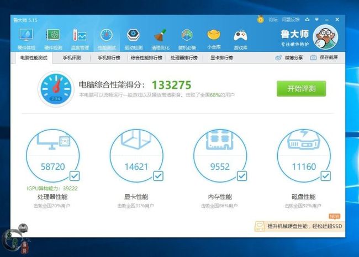Image resolution: width=359 pixels, height=257 pixels.
Task: Click the speedometer gauge icon
Action: click(x=56, y=89)
